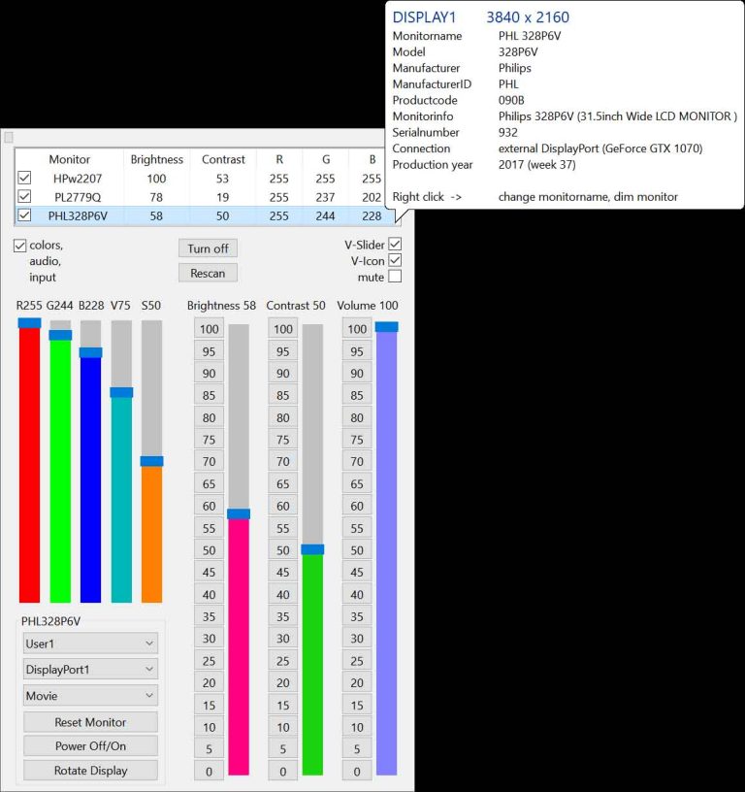Toggle the V-Icon checkbox

tap(395, 261)
